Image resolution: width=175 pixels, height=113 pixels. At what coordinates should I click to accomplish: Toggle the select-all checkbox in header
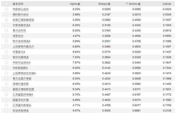pyautogui.click(x=7, y=4)
